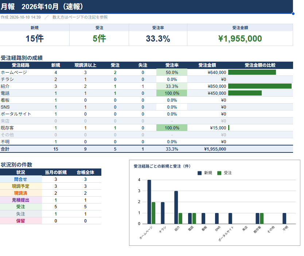Click the 受注 legend entry in chart
The width and height of the screenshot is (304, 256).
tap(225, 173)
